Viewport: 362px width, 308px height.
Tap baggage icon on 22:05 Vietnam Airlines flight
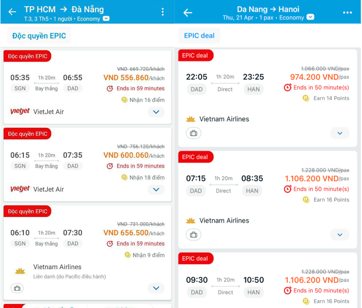coord(194,133)
